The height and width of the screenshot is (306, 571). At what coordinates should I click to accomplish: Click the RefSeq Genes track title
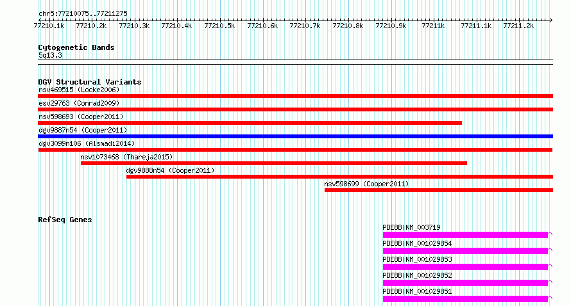[x=65, y=220]
